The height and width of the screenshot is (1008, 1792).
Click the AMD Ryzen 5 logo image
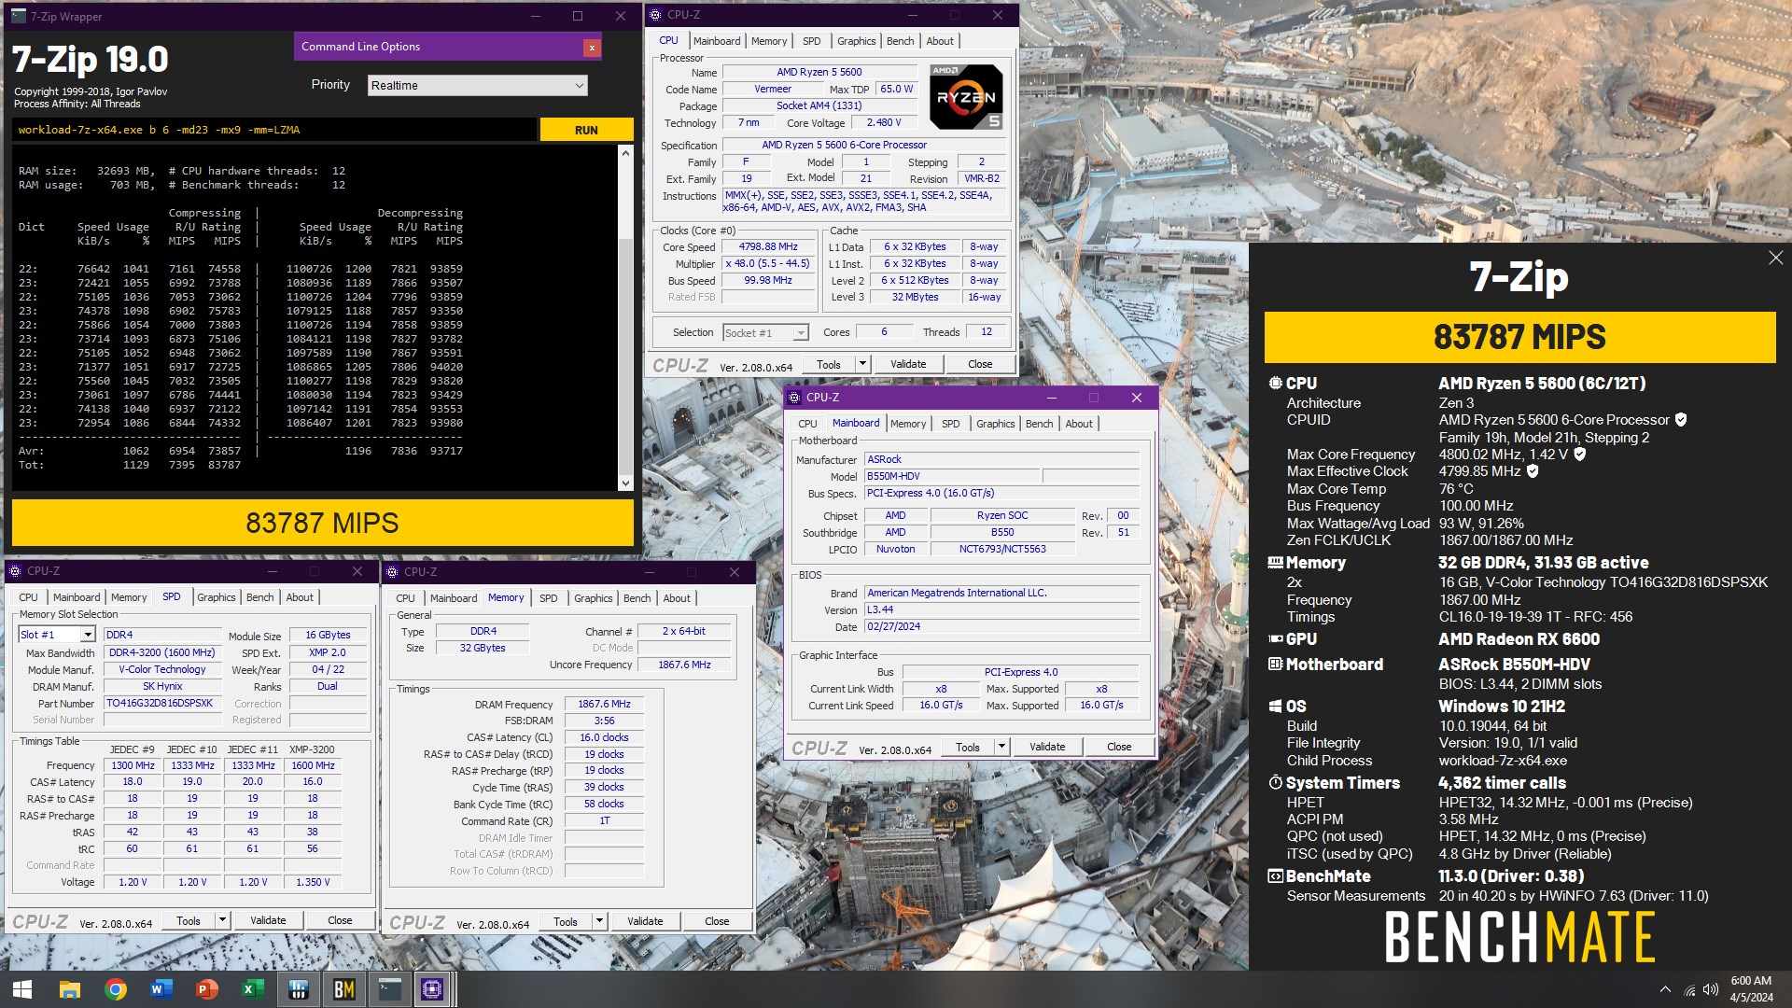click(966, 97)
